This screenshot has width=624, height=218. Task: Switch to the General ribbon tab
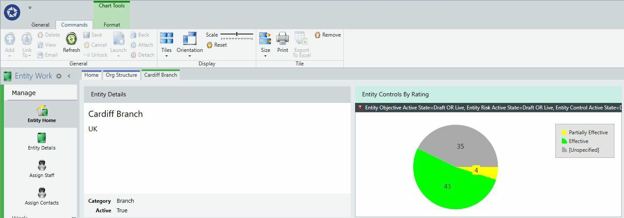pos(40,25)
